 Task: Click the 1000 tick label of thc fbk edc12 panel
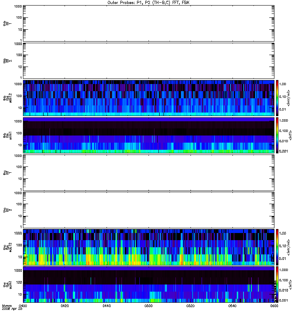point(18,233)
